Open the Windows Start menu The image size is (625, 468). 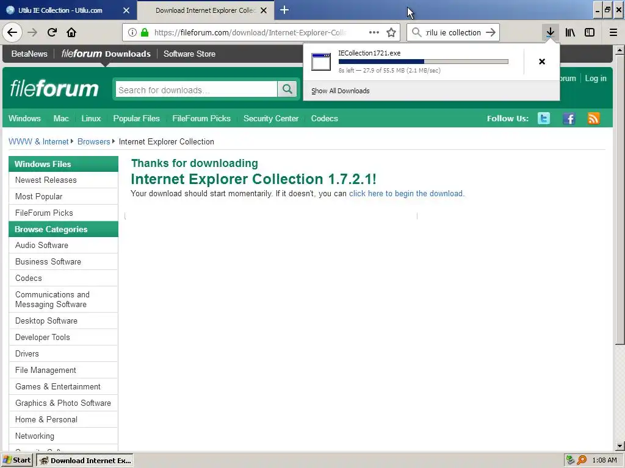16,460
